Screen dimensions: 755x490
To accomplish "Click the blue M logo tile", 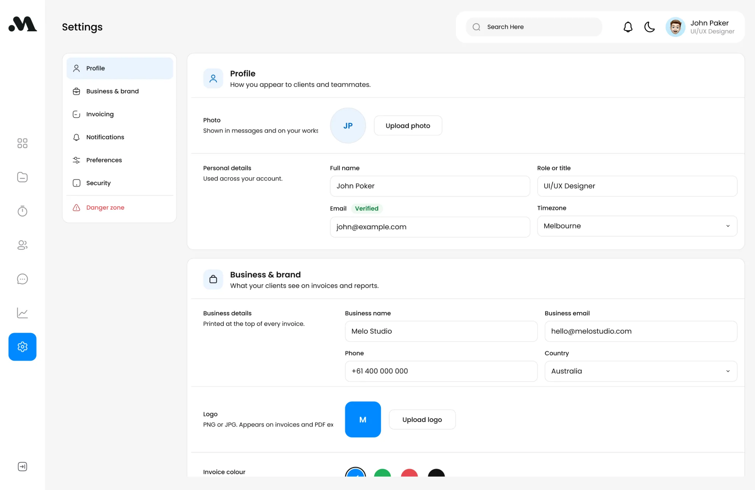I will [363, 420].
